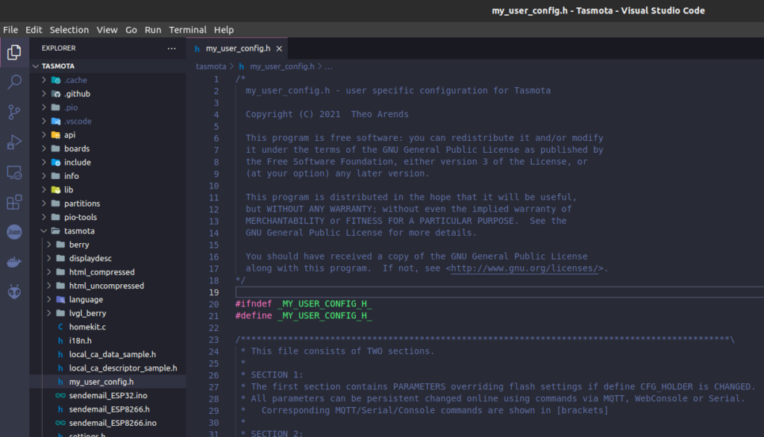Expand the lvgl_berry subfolder
The width and height of the screenshot is (764, 437).
click(x=107, y=313)
